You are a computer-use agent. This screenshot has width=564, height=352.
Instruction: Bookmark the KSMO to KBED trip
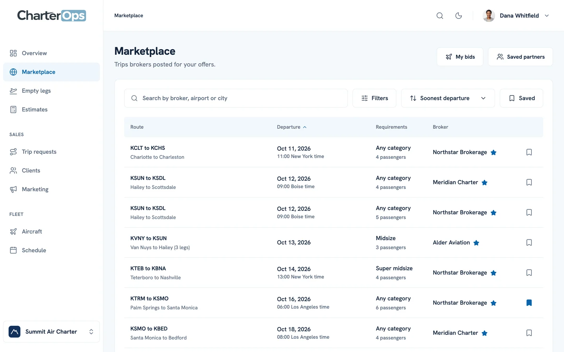(x=529, y=333)
